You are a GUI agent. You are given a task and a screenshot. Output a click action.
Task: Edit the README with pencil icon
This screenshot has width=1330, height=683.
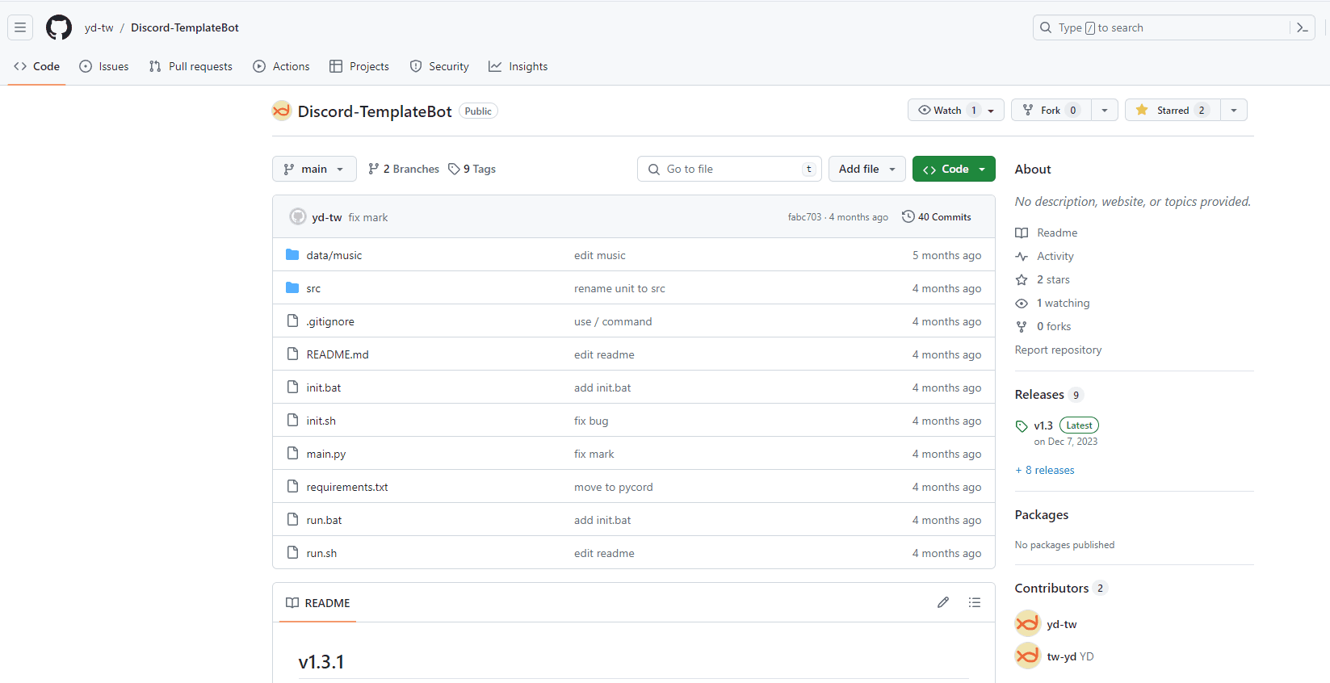tap(942, 602)
